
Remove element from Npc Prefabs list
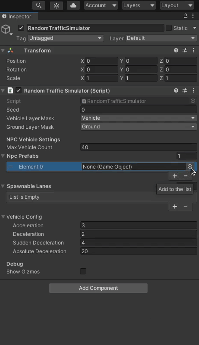point(186,176)
